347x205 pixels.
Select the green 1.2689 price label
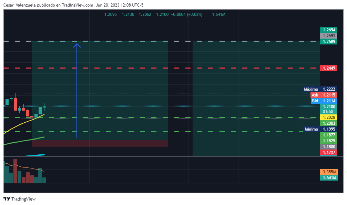pos(329,41)
